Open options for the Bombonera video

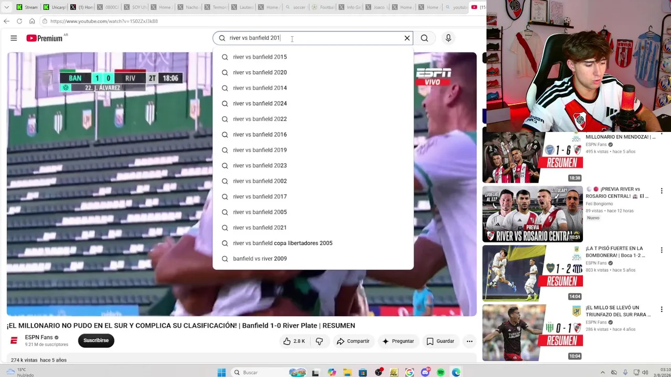(662, 250)
